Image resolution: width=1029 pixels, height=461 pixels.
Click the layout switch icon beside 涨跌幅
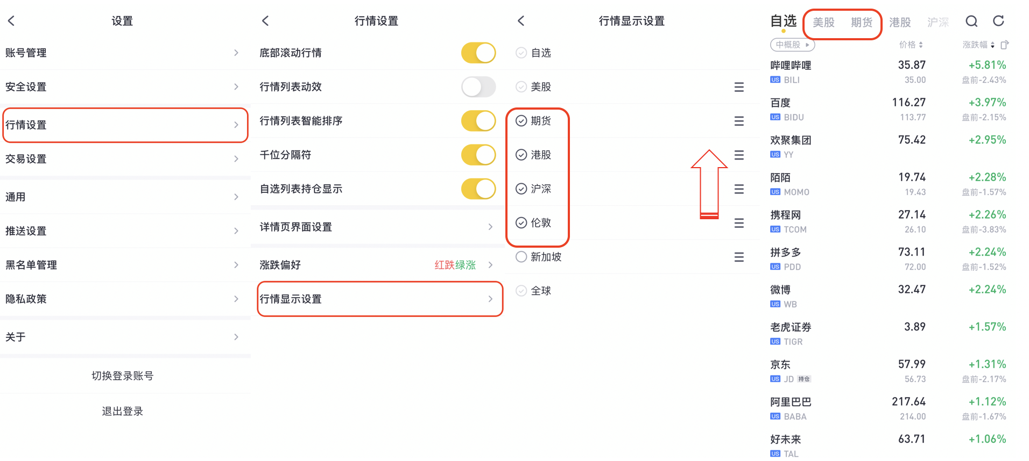tap(1005, 45)
